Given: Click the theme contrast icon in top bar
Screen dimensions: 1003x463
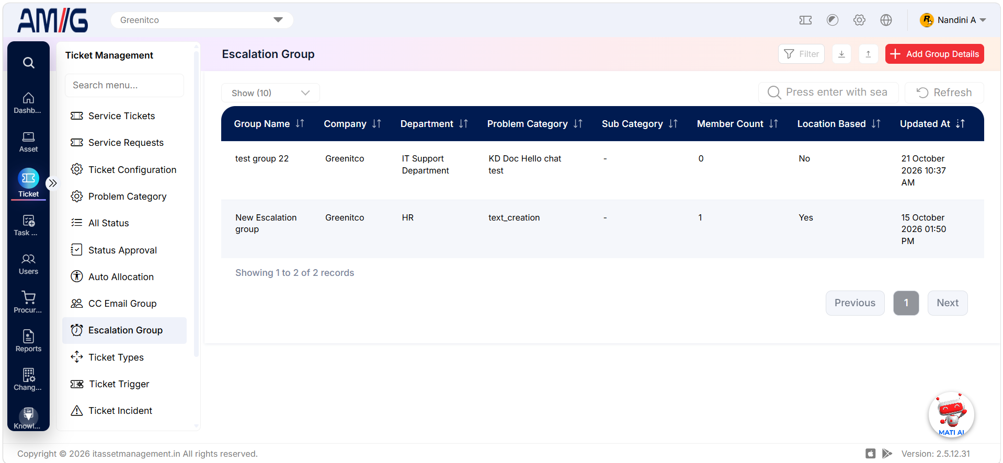Looking at the screenshot, I should [833, 20].
